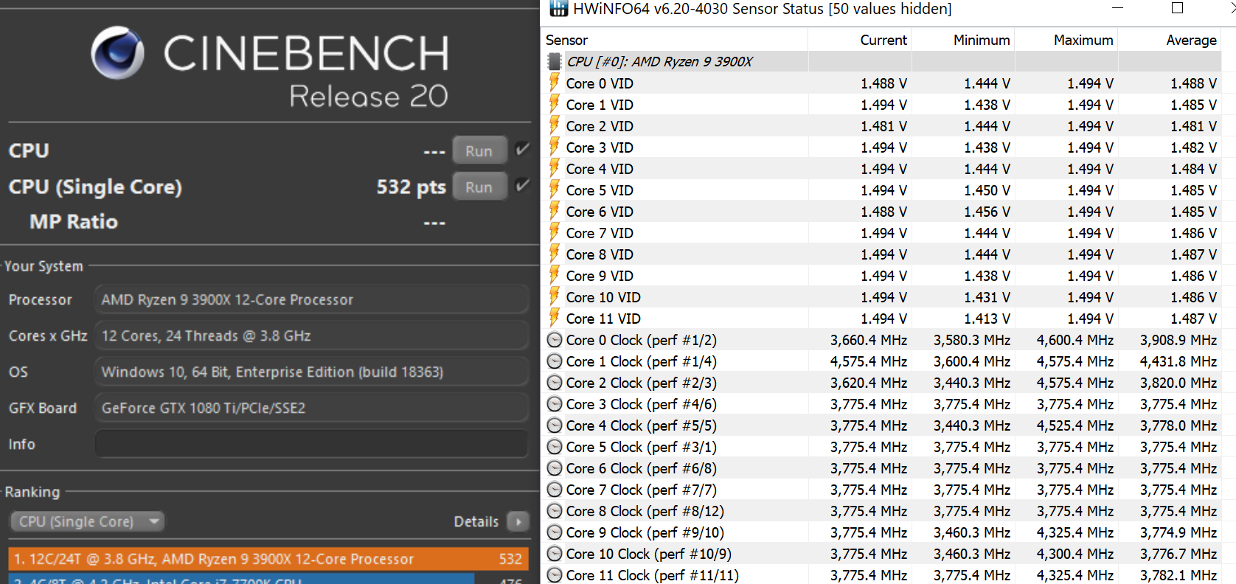
Task: Click the clock icon for Core 6 Clock
Action: [555, 468]
